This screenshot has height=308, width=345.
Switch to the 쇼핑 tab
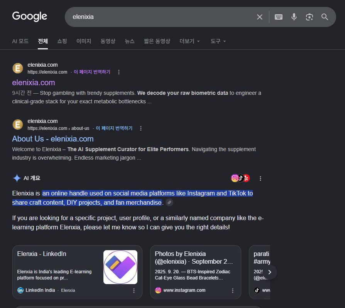[x=62, y=41]
